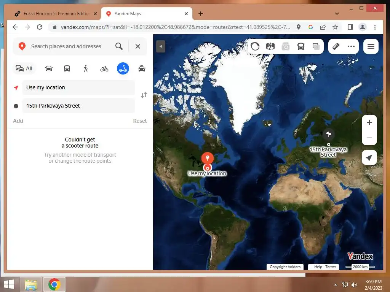
Task: Open the Yandex Maps hamburger menu
Action: point(371,46)
